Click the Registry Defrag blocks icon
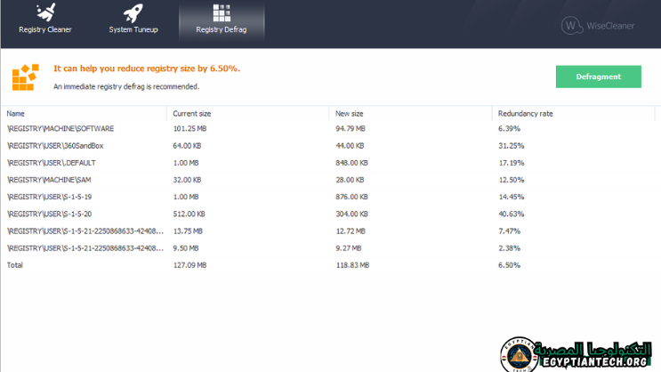The height and width of the screenshot is (372, 661). (x=222, y=12)
